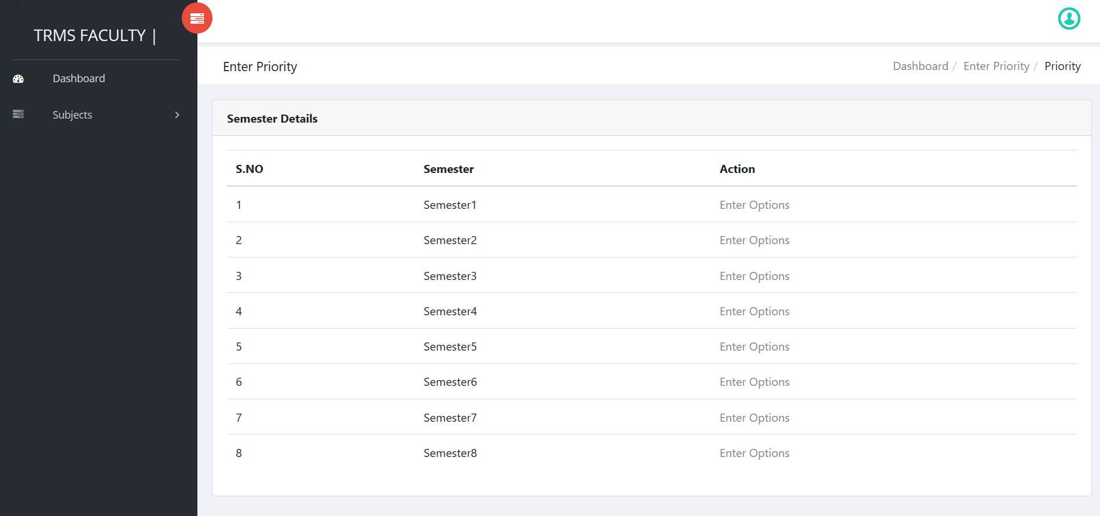Open Enter Options for Semester7

[754, 418]
